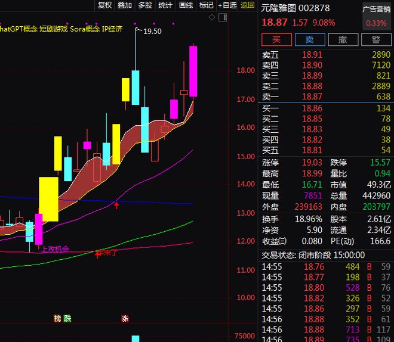Click the 卖三 price 18.89
Viewport: 394px width, 342px height.
pyautogui.click(x=312, y=76)
